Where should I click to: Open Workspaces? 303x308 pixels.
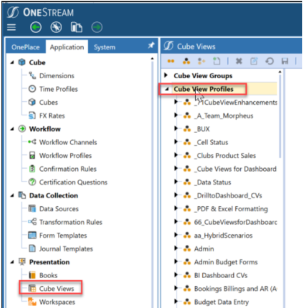coord(57,302)
